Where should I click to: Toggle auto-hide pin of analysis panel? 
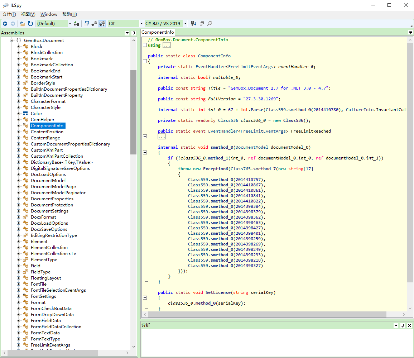(x=403, y=325)
